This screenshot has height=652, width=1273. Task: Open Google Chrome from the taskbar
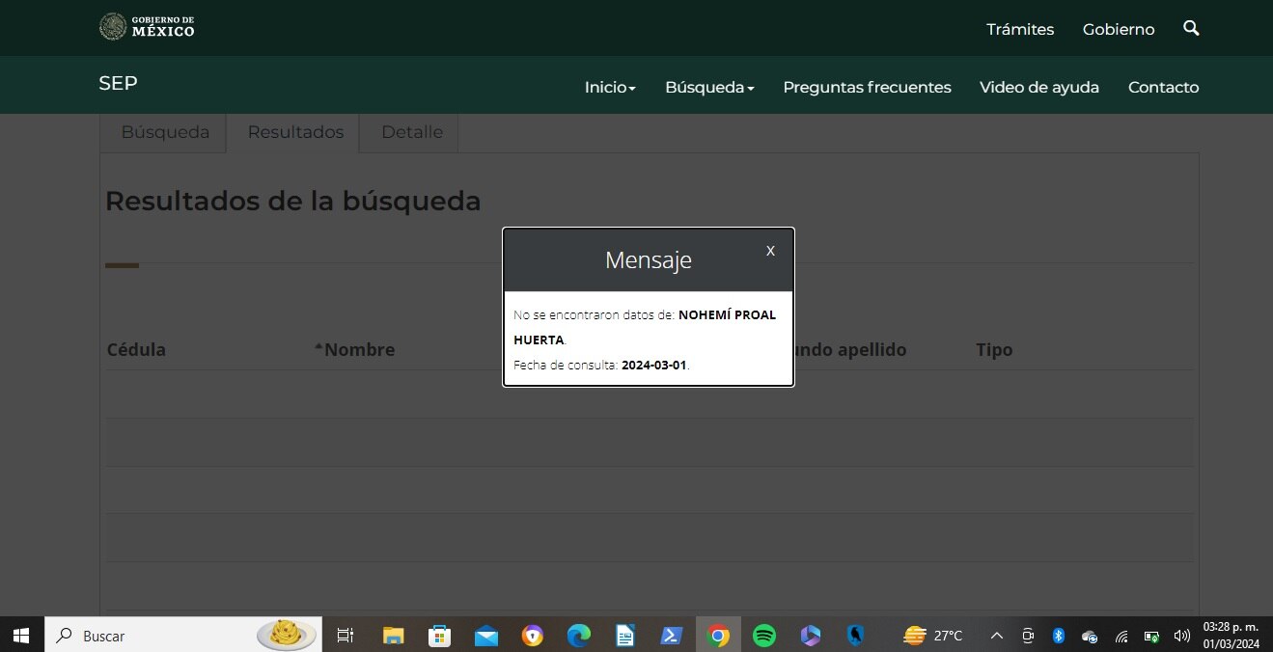click(718, 636)
